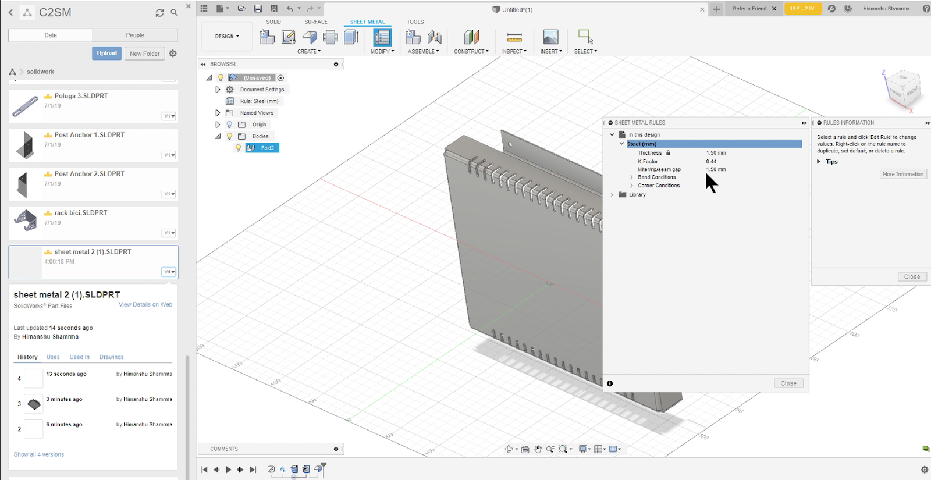
Task: Click the Save icon in top toolbar
Action: [x=258, y=9]
